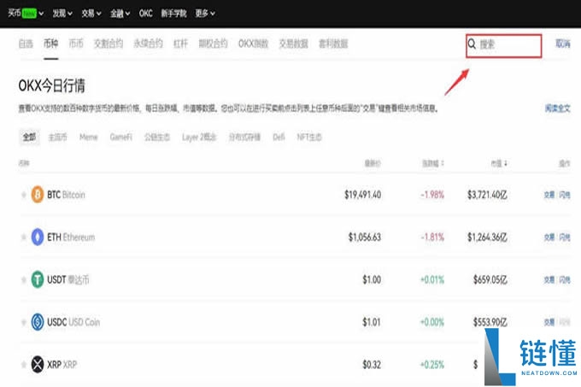Viewport: 581px width, 387px height.
Task: Click the XRP coin icon
Action: (x=37, y=365)
